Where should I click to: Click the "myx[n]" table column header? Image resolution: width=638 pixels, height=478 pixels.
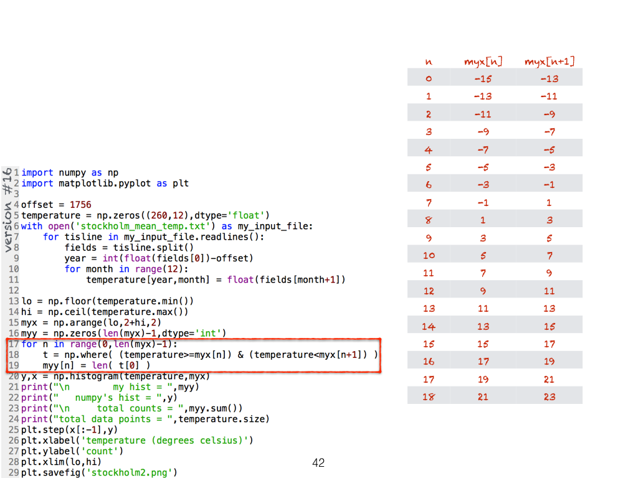coord(483,61)
